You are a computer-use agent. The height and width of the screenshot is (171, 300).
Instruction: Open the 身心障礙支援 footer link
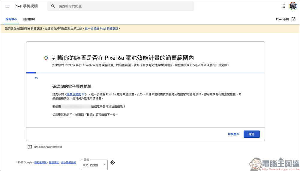coord(68,162)
